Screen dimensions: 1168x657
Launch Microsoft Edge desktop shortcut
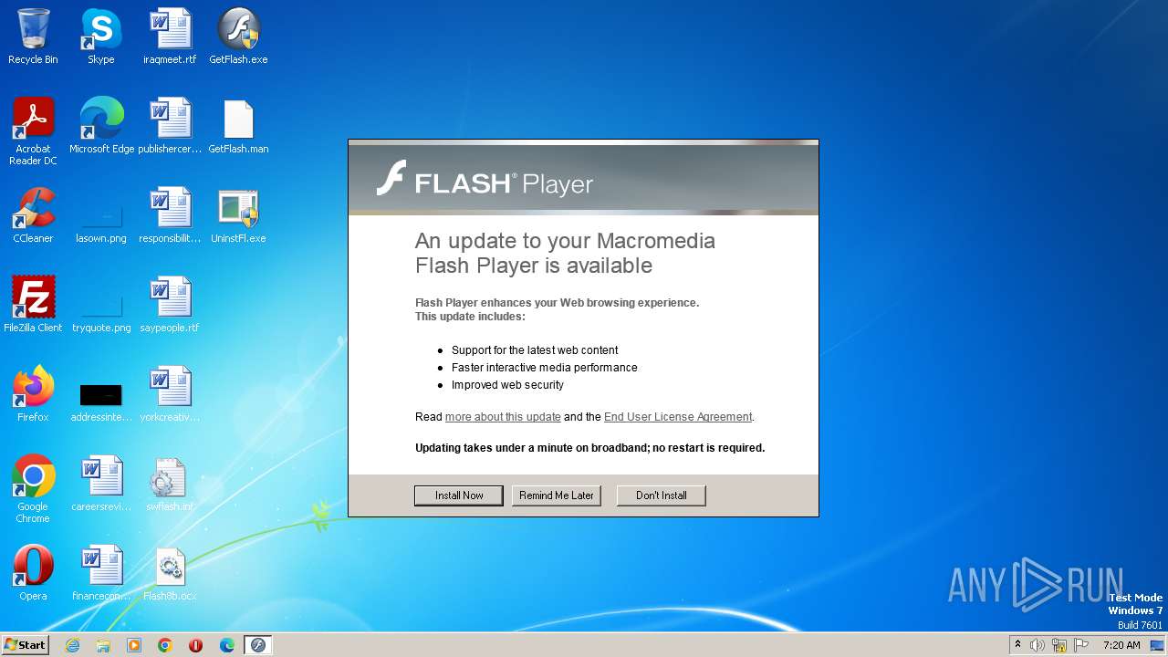(101, 126)
